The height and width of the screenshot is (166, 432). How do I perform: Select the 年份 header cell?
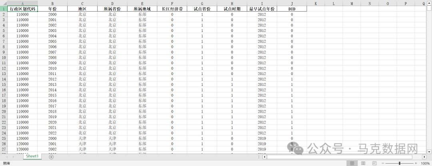coord(52,9)
